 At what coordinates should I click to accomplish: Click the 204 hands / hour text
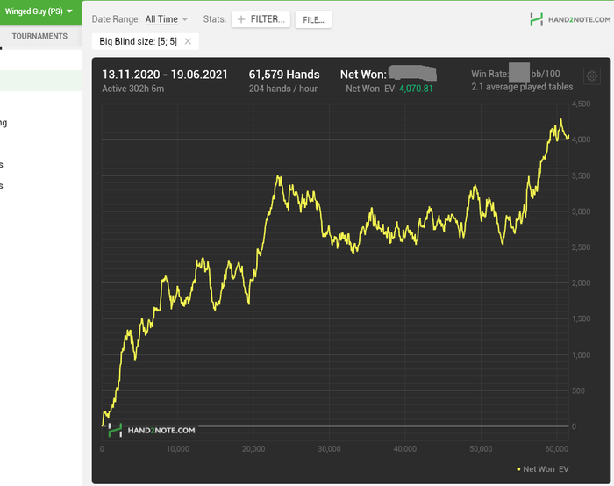click(282, 89)
